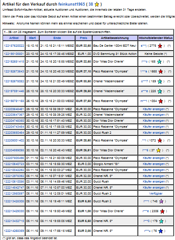
Task: Open article 122195105801 DVD Sammlung
Action: [14, 54]
